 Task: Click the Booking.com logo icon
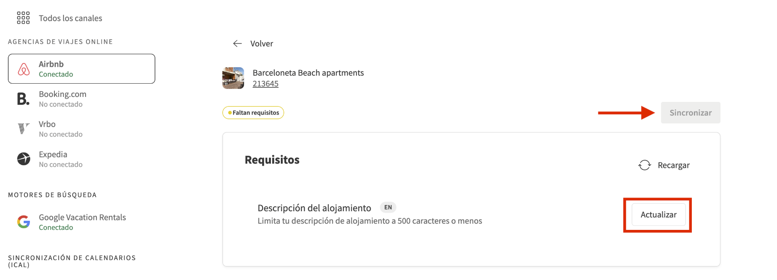point(23,99)
